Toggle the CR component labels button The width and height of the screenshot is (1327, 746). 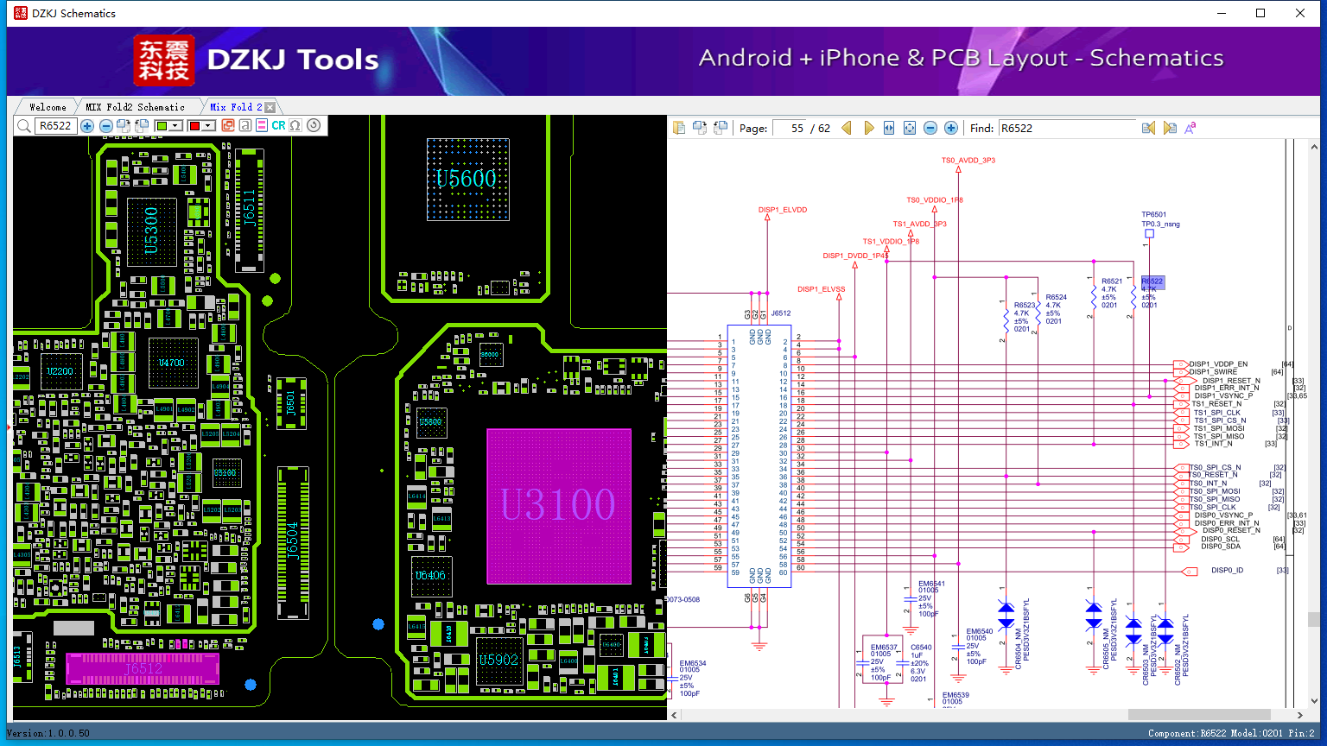tap(278, 125)
